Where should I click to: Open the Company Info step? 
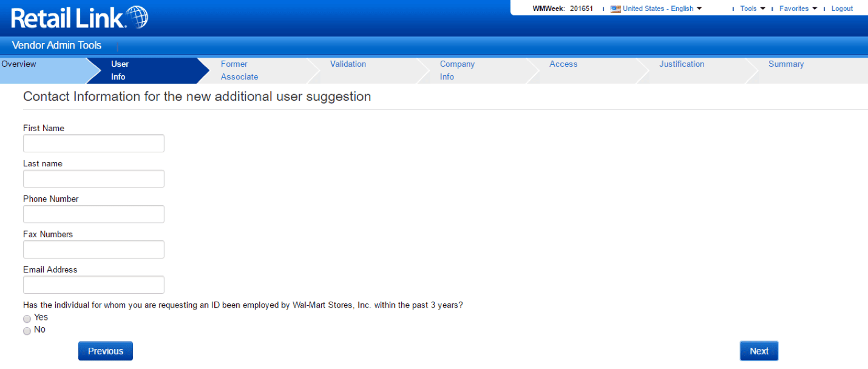pyautogui.click(x=456, y=70)
